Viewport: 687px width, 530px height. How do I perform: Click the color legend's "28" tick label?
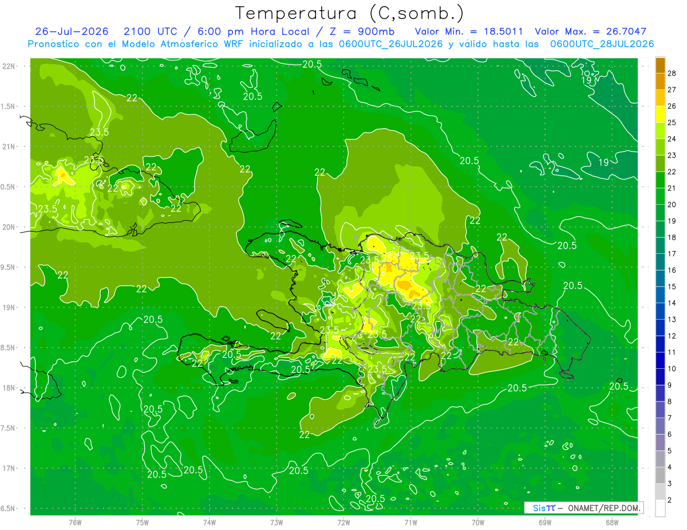pyautogui.click(x=672, y=73)
